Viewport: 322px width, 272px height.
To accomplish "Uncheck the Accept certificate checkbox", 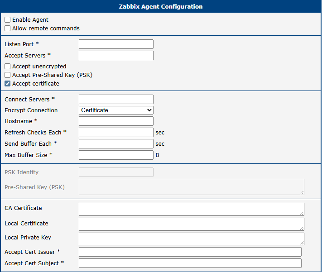I will pyautogui.click(x=7, y=84).
